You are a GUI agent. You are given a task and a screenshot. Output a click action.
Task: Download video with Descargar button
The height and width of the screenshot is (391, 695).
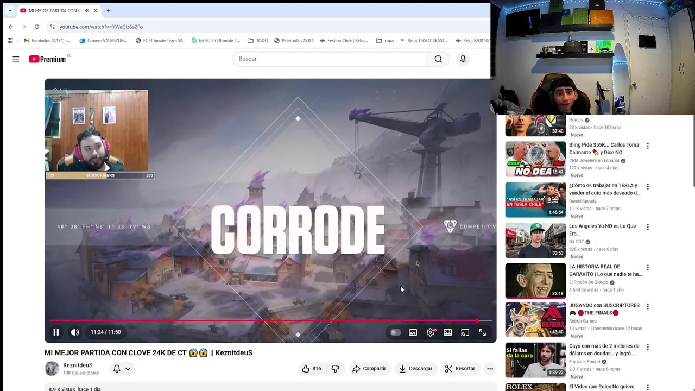click(x=415, y=369)
